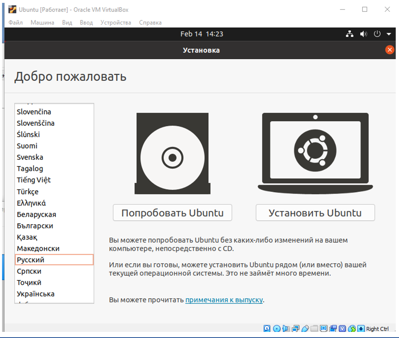This screenshot has width=399, height=338.
Task: Choose Български in the list
Action: (x=54, y=226)
